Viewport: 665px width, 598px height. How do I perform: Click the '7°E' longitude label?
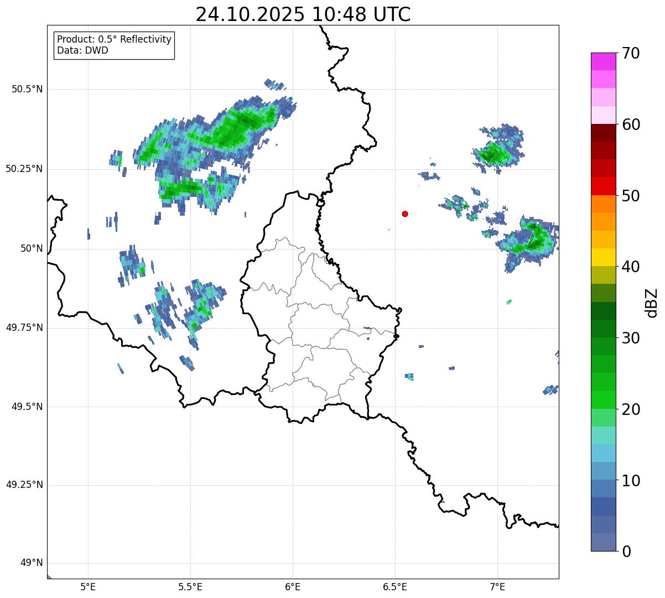pos(497,586)
